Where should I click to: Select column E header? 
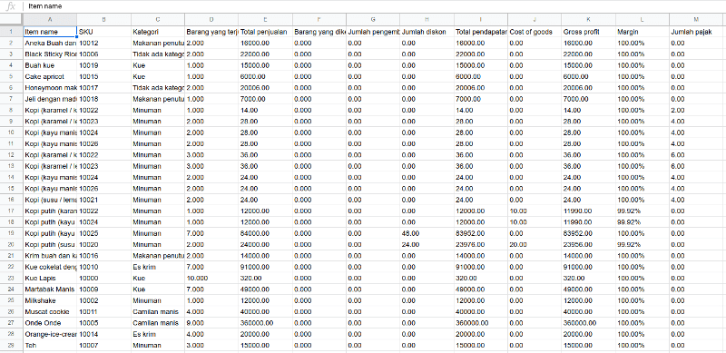coord(265,19)
